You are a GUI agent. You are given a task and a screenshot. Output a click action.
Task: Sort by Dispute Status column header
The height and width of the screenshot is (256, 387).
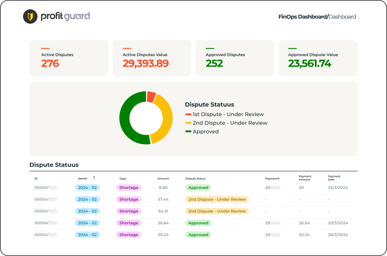[195, 178]
